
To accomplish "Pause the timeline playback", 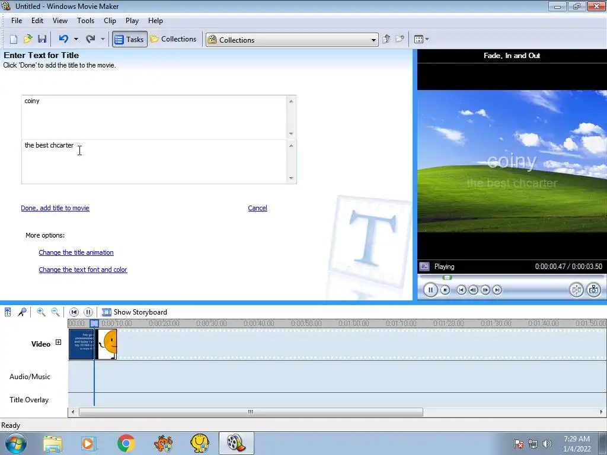I will click(x=88, y=312).
